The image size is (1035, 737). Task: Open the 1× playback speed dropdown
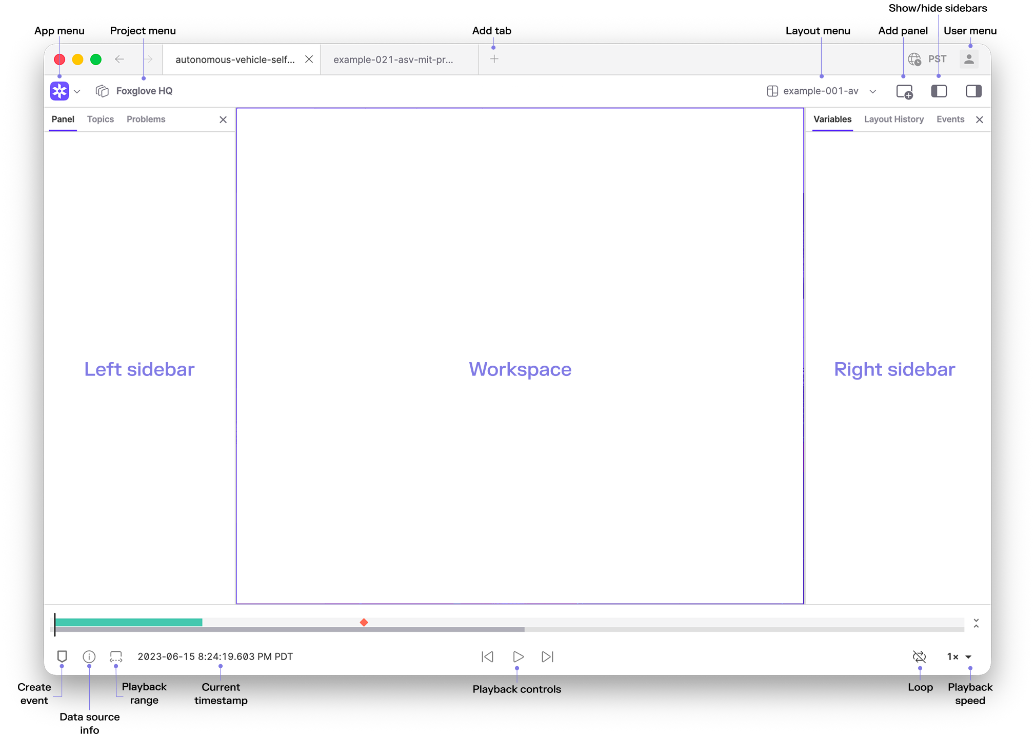coord(959,656)
